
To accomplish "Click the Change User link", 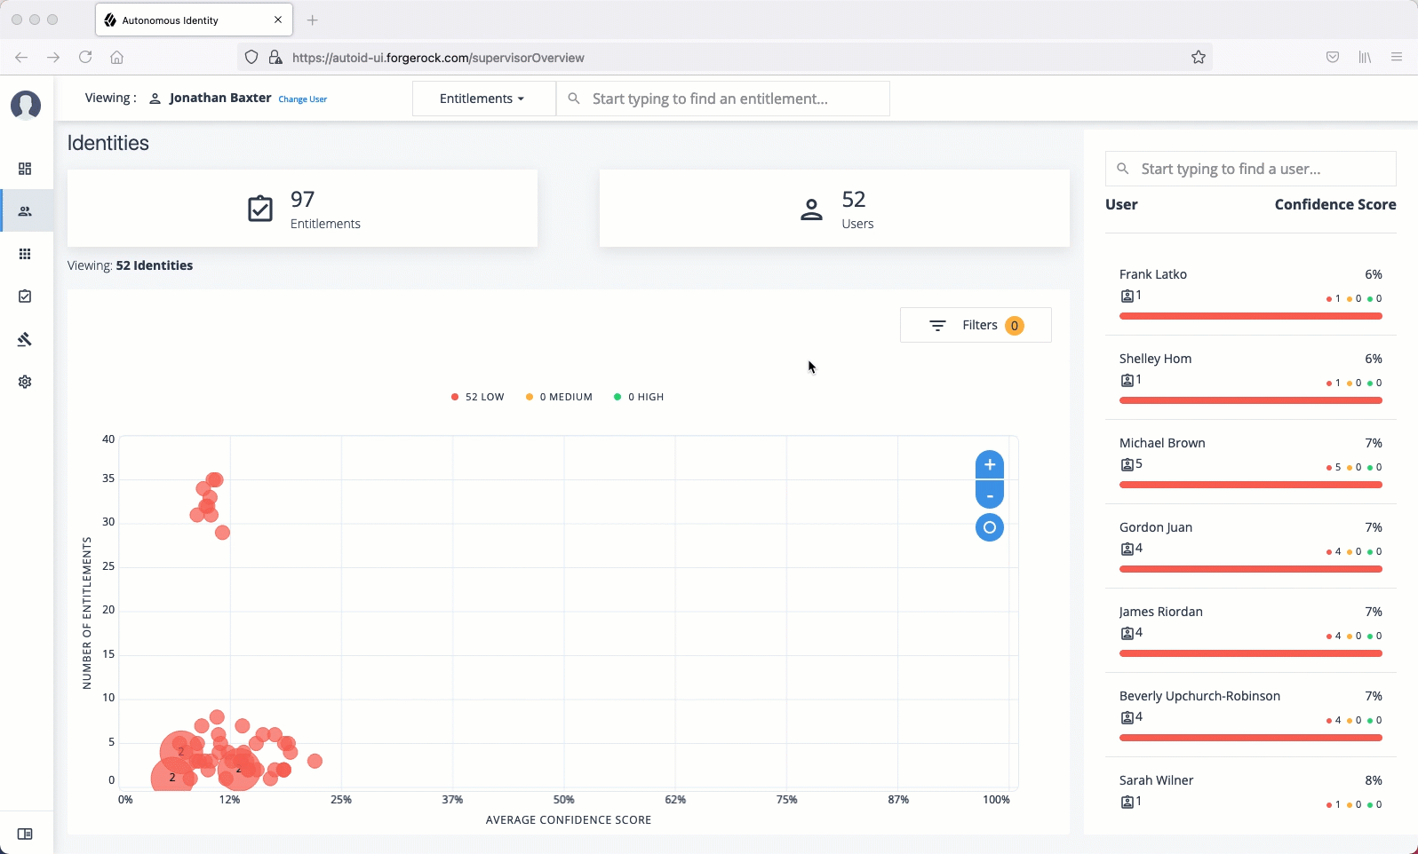I will [303, 99].
